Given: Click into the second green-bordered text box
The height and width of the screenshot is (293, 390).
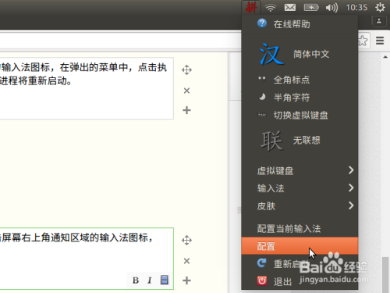Looking at the screenshot, I should tap(87, 259).
